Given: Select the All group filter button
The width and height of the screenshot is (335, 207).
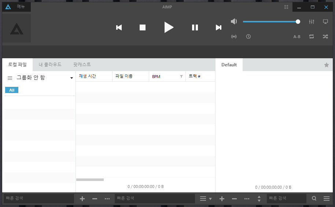Looking at the screenshot, I should (x=12, y=90).
